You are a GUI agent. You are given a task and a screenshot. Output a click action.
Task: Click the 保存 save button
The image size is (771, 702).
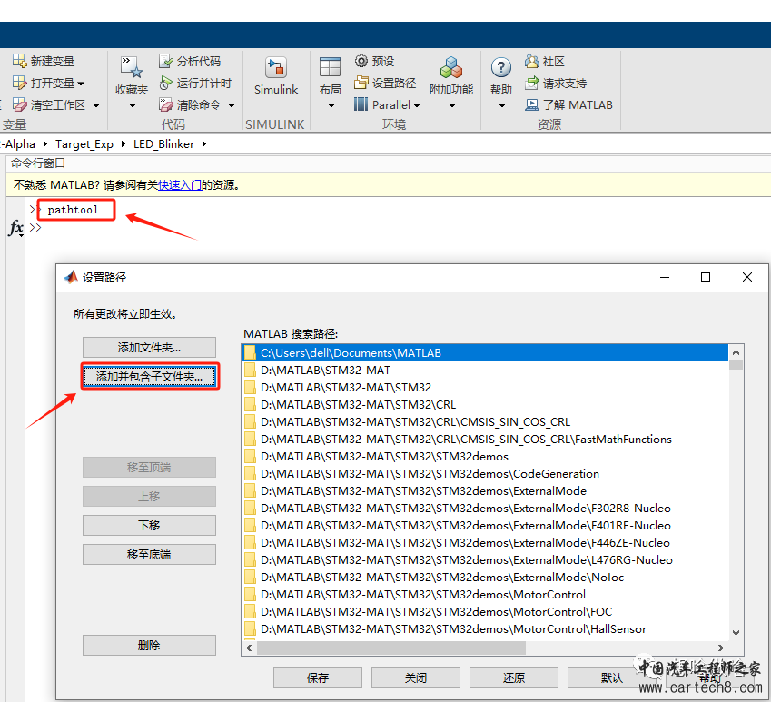pos(318,677)
